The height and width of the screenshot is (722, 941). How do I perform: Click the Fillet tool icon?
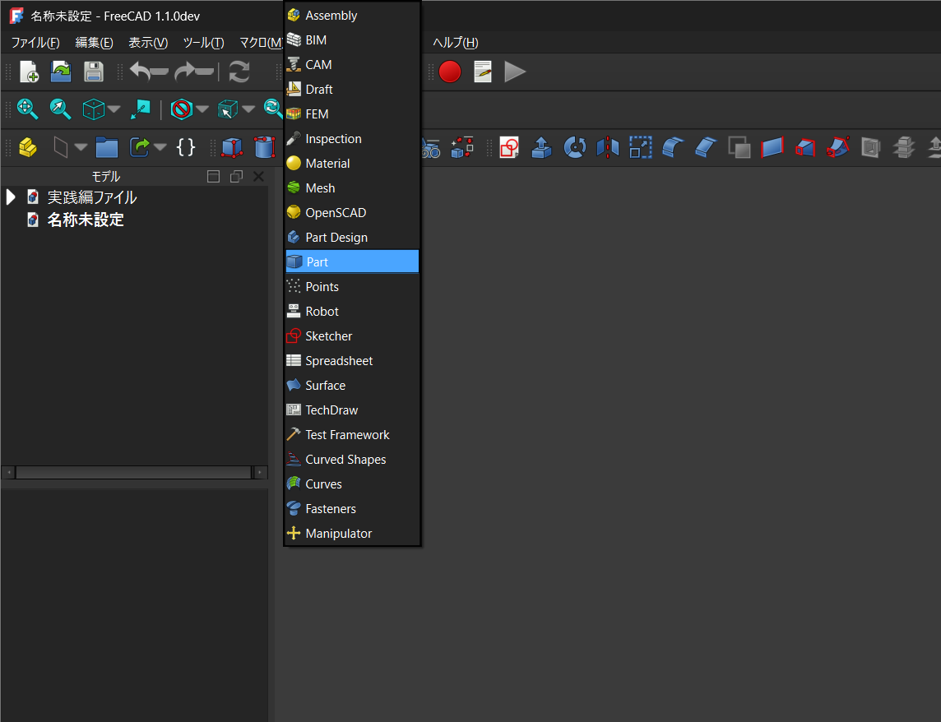tap(673, 147)
